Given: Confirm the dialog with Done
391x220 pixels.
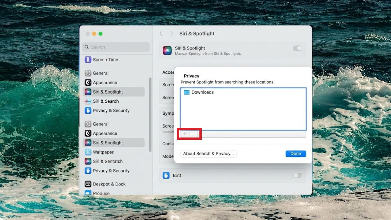Looking at the screenshot, I should pos(296,154).
